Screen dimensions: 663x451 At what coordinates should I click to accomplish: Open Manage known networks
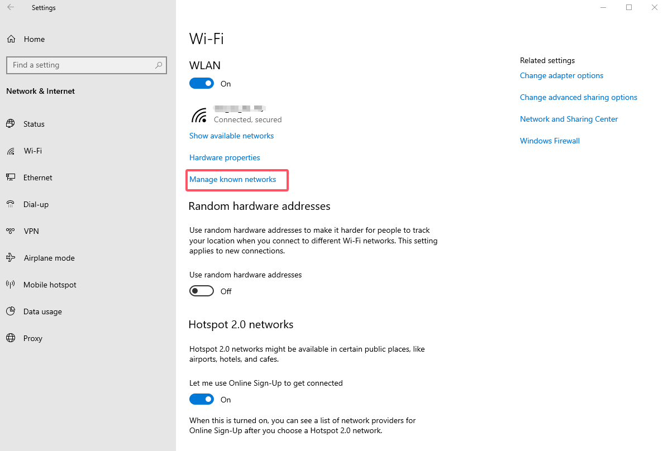click(x=232, y=179)
